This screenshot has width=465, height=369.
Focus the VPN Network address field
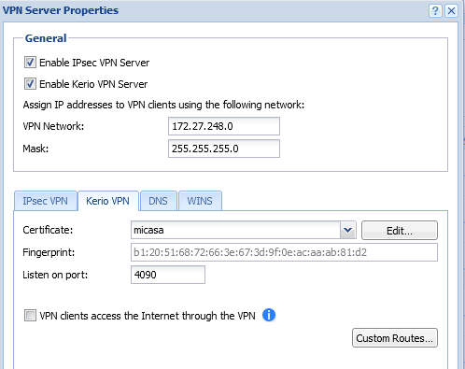pyautogui.click(x=224, y=126)
